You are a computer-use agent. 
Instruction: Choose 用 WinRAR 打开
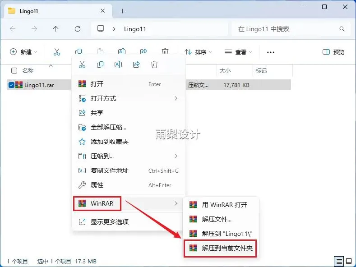tap(221, 205)
